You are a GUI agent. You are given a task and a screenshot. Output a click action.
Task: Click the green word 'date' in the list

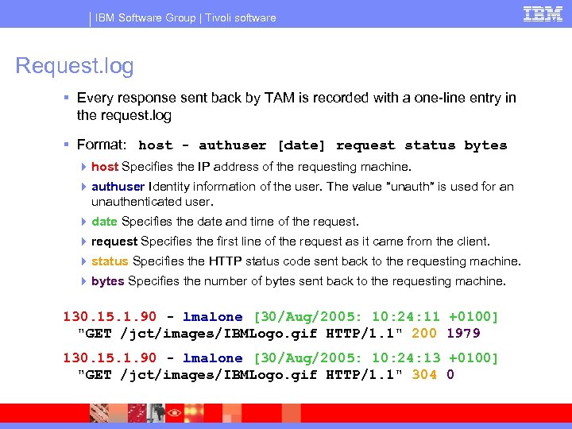click(x=104, y=222)
